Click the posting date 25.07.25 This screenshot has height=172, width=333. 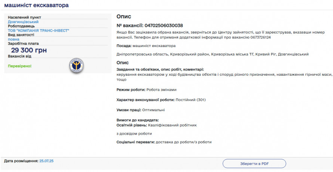click(x=46, y=161)
